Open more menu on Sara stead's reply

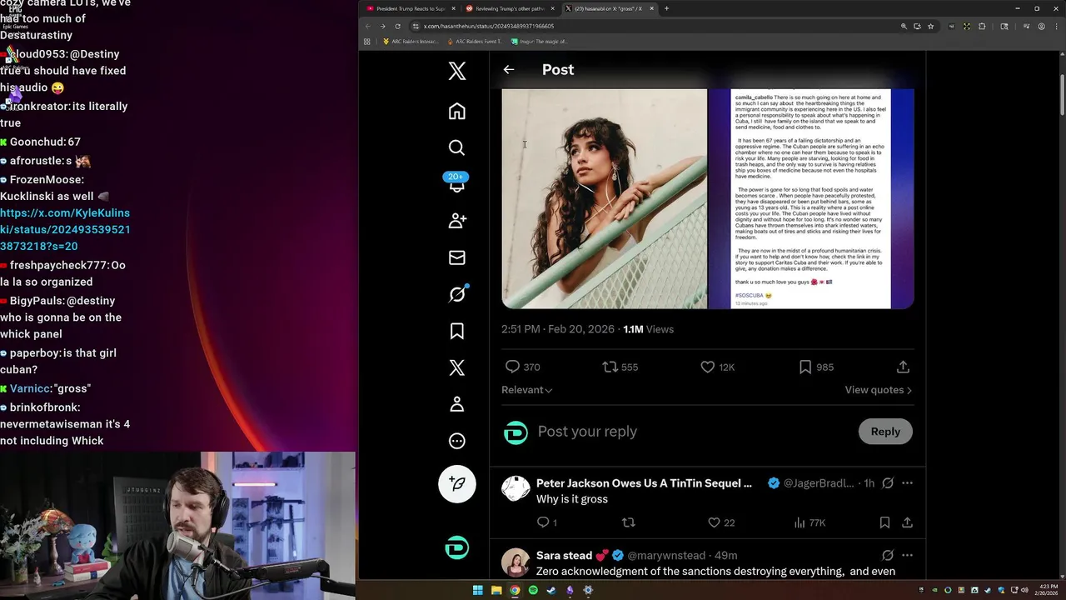pos(907,555)
